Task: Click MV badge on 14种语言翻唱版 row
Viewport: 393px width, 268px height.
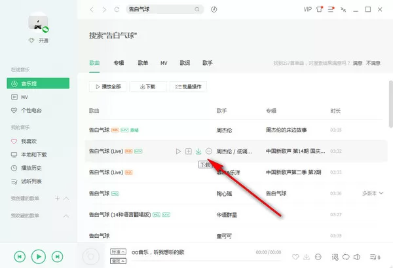Action: (166, 215)
